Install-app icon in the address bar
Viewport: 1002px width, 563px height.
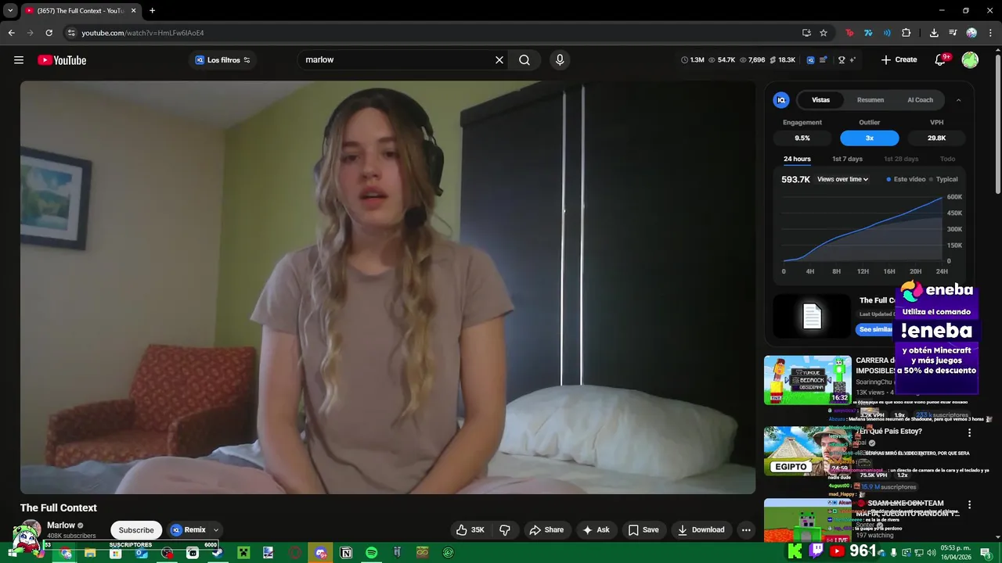806,33
